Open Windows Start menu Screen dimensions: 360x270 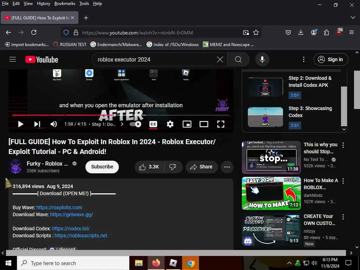click(8, 263)
